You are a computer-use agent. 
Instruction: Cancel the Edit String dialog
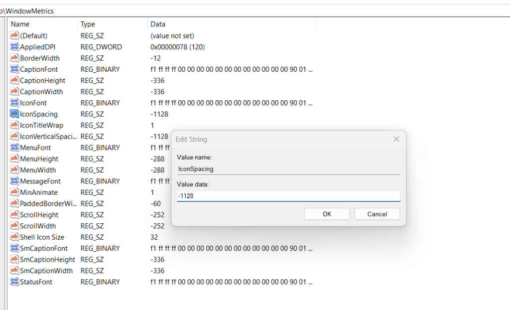(377, 214)
